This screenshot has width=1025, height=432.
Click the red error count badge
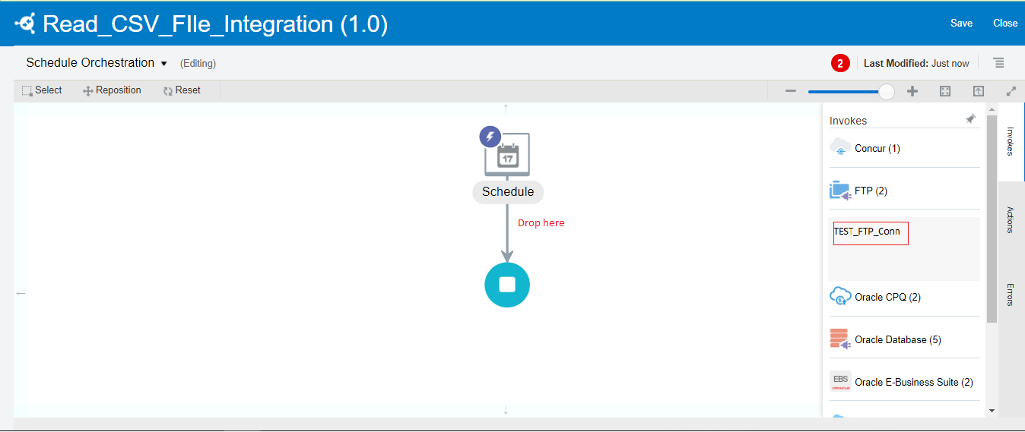[x=840, y=63]
